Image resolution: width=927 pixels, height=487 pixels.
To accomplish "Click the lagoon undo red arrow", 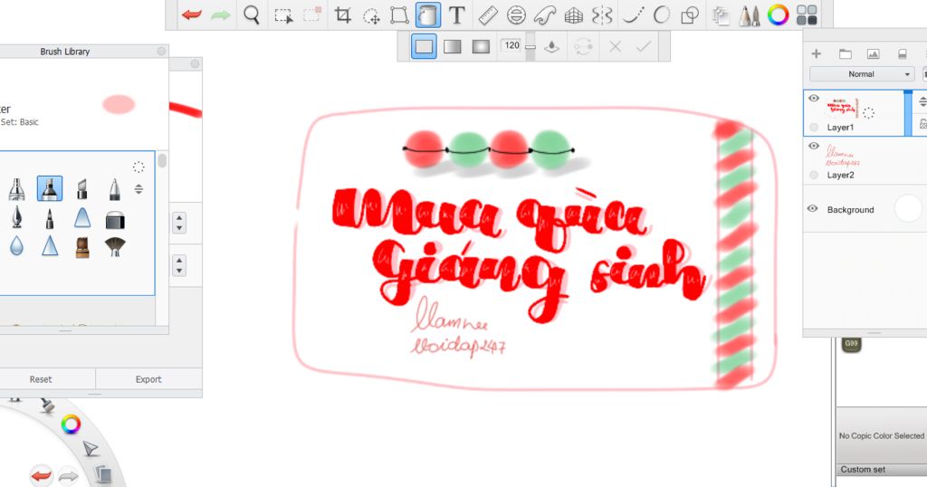I will [42, 475].
